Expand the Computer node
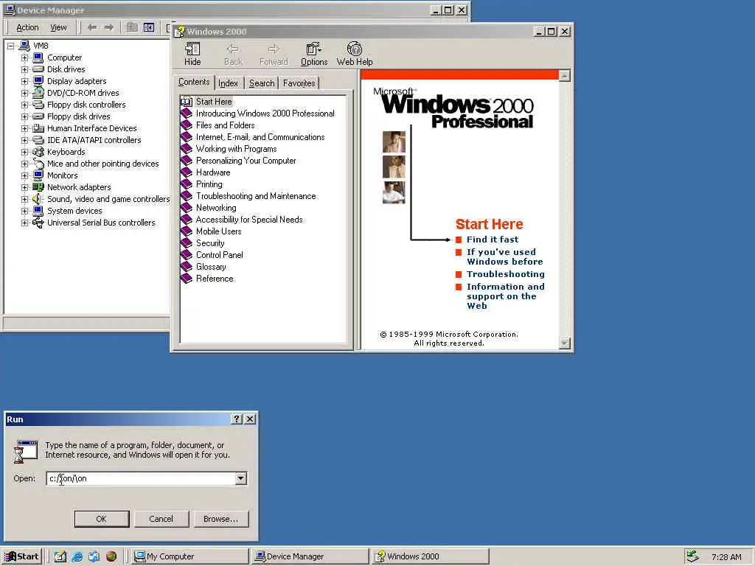The width and height of the screenshot is (755, 566). tap(24, 57)
